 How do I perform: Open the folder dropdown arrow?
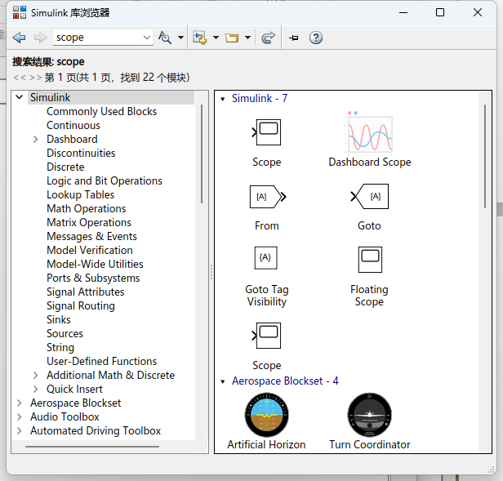click(247, 38)
